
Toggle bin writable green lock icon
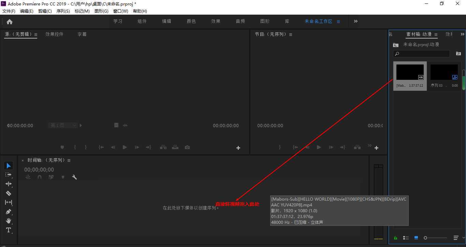[x=396, y=238]
